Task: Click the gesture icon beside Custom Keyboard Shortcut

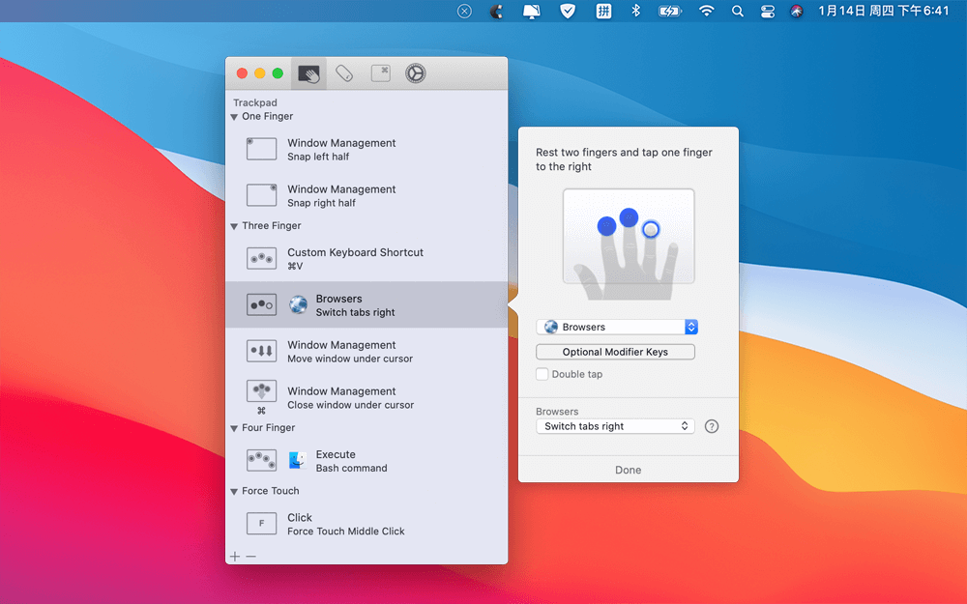Action: coord(261,258)
